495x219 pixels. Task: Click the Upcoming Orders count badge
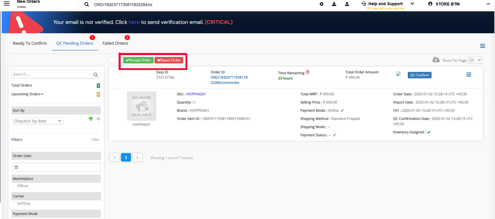[x=98, y=94]
